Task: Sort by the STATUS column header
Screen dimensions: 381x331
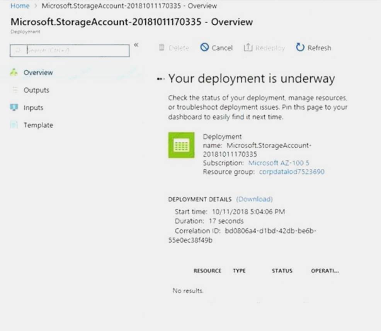Action: 282,271
